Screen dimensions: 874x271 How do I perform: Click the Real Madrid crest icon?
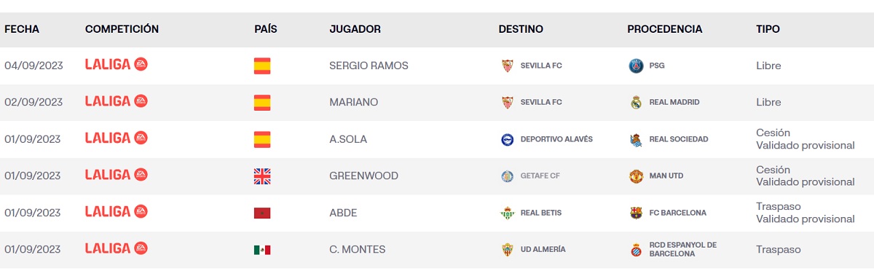point(636,103)
